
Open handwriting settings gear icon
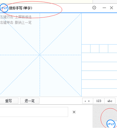tap(94, 8)
